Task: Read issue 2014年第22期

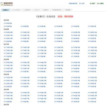Action: coord(42,92)
